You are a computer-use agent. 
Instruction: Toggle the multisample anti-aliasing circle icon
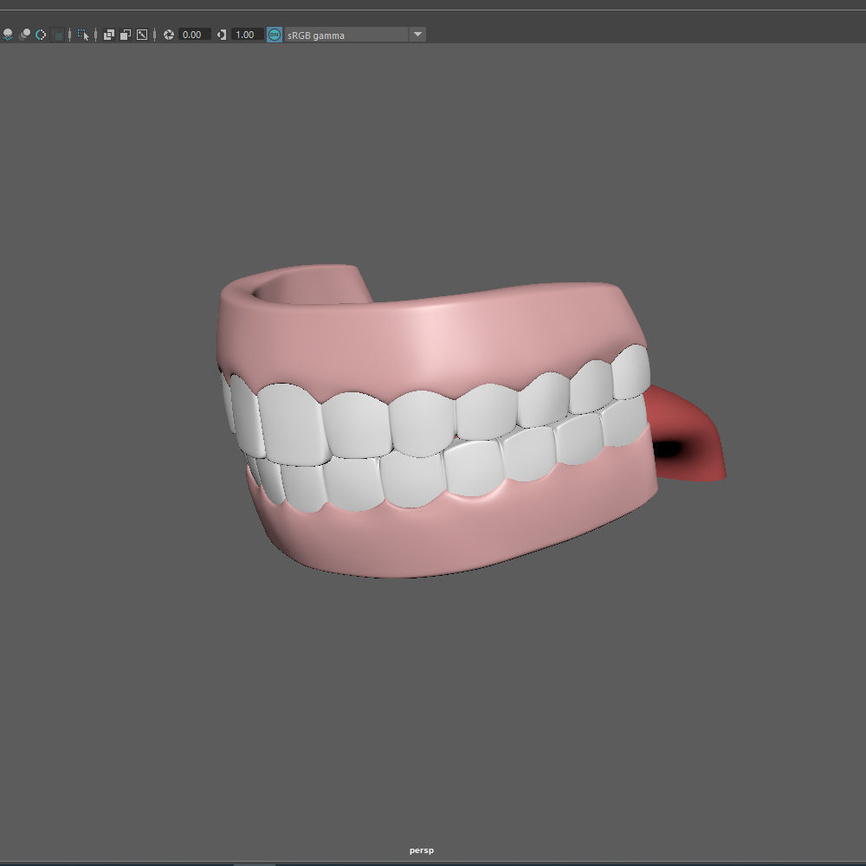(41, 35)
